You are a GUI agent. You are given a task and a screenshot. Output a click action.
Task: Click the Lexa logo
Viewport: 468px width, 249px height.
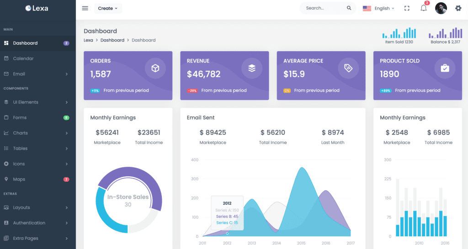[x=37, y=8]
